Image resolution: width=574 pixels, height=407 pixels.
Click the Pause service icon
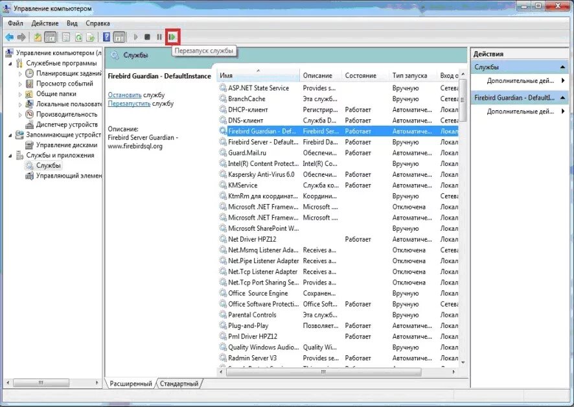click(x=159, y=37)
